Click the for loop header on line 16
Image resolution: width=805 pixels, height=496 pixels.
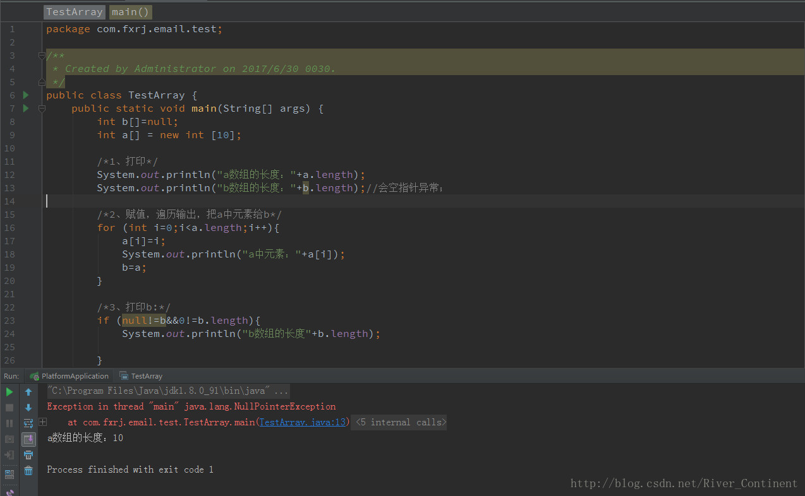(188, 228)
